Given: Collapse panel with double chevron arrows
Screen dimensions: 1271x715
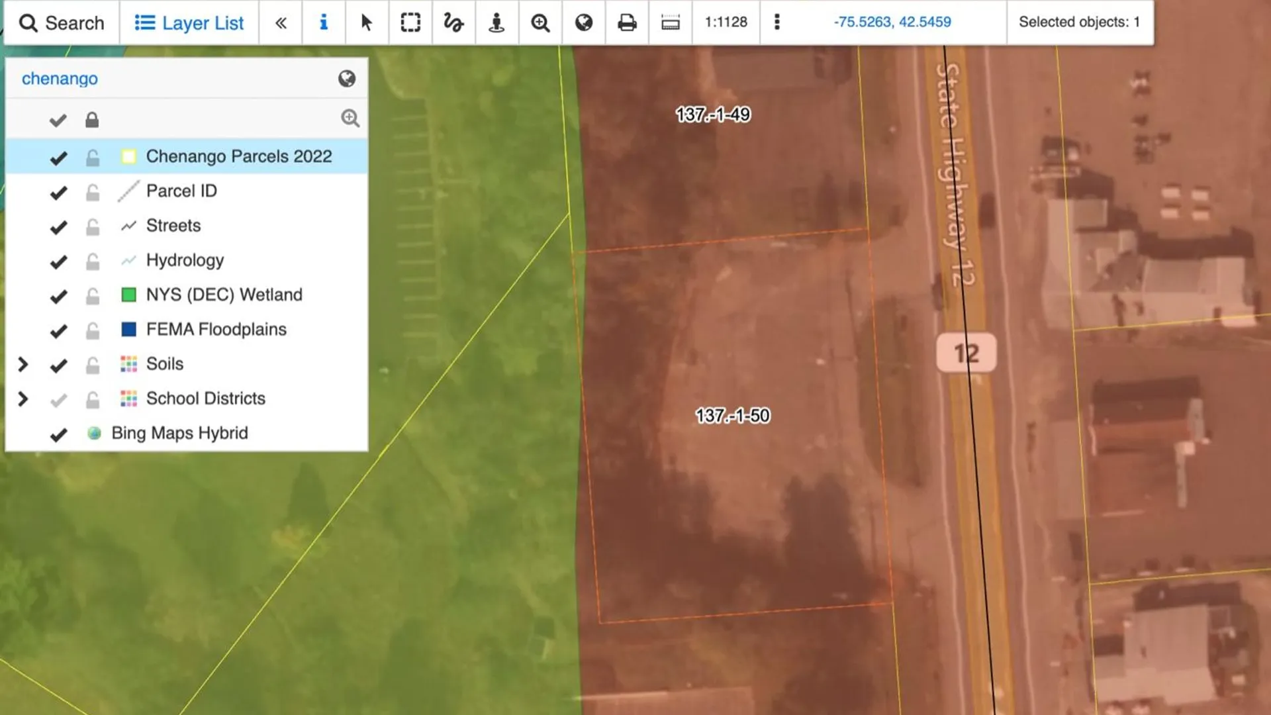Looking at the screenshot, I should pyautogui.click(x=281, y=23).
